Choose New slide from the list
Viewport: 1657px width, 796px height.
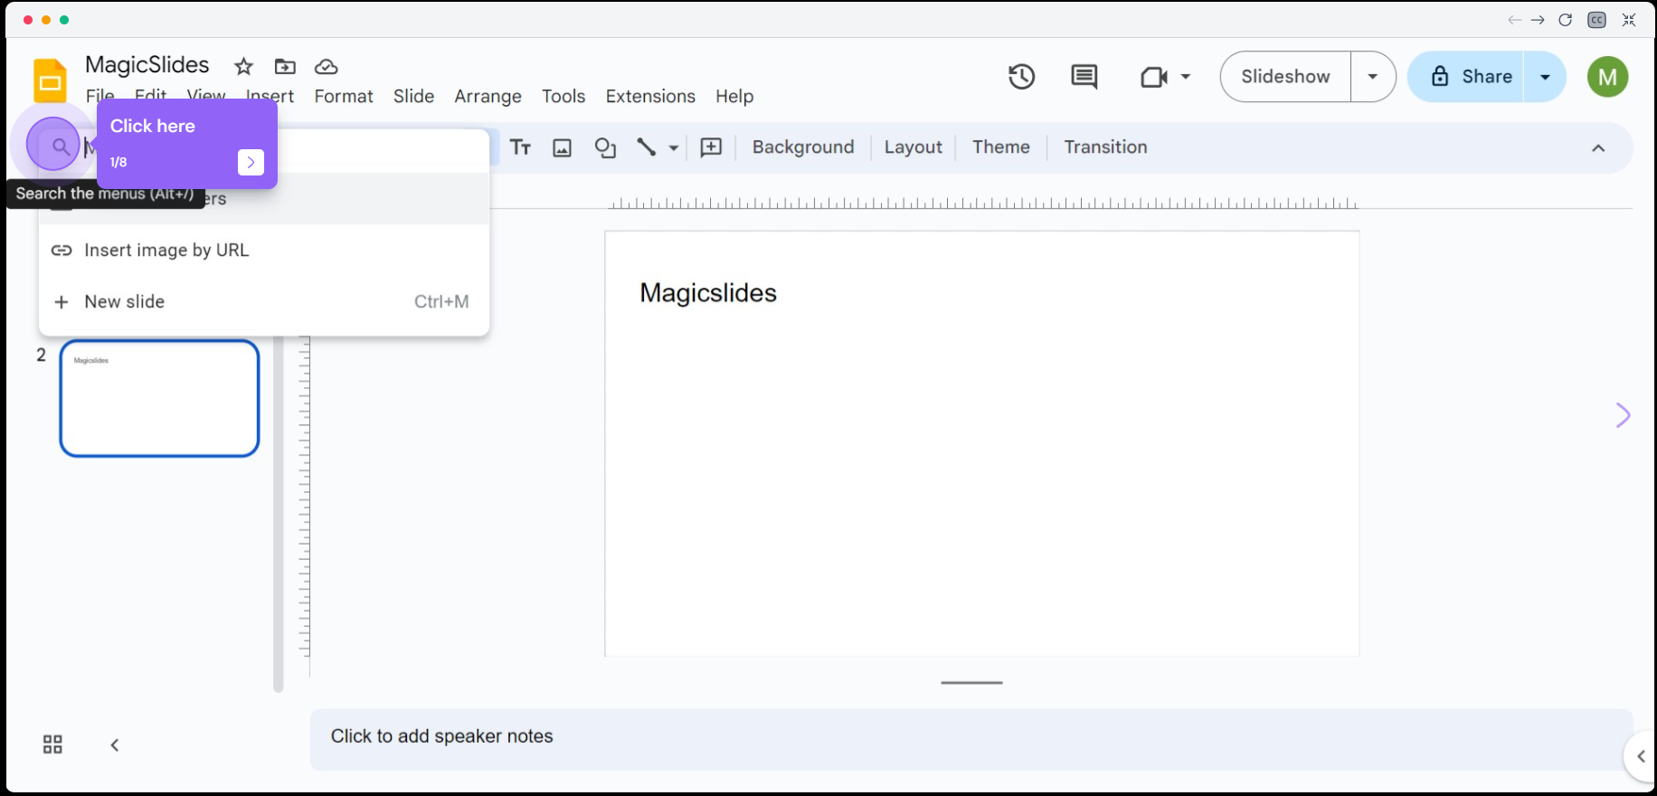[264, 302]
